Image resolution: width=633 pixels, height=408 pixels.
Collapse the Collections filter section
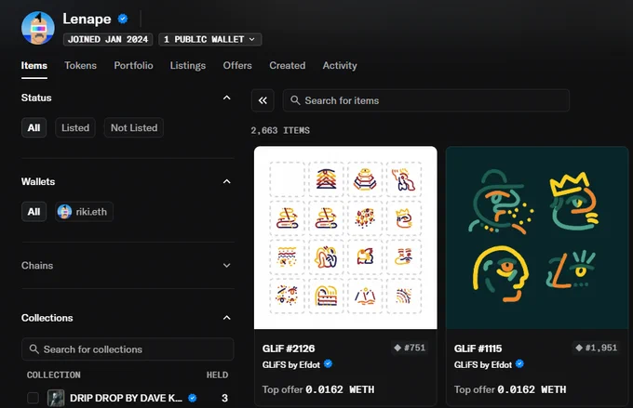click(x=227, y=318)
